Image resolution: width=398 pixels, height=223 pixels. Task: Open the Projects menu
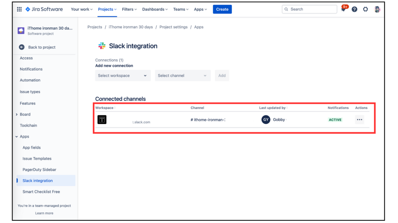[x=107, y=9]
